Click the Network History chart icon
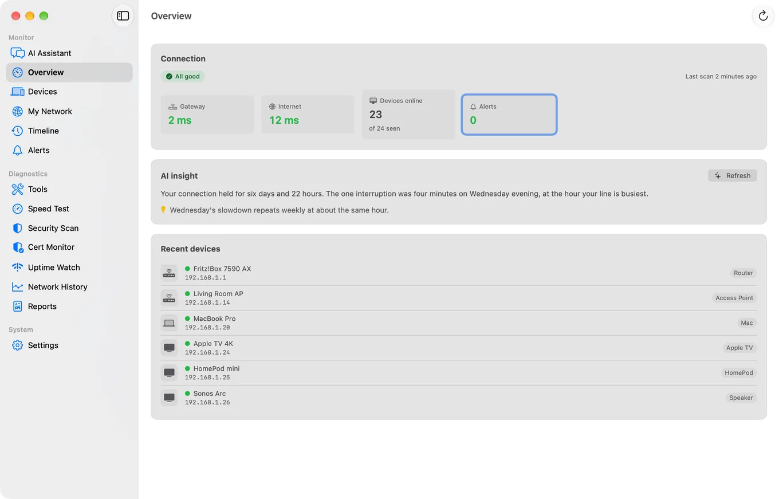This screenshot has width=779, height=499. point(18,287)
